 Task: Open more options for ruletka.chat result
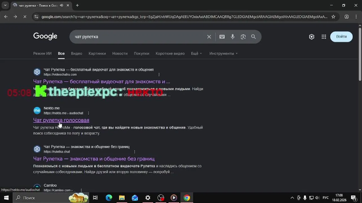(x=134, y=152)
